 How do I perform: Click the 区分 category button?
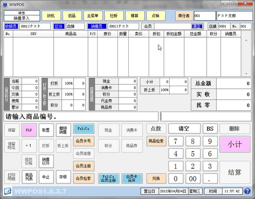click(59, 26)
